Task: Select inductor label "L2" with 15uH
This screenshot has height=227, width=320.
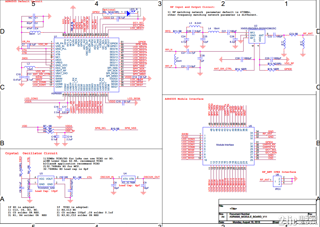Action: pyautogui.click(x=28, y=64)
